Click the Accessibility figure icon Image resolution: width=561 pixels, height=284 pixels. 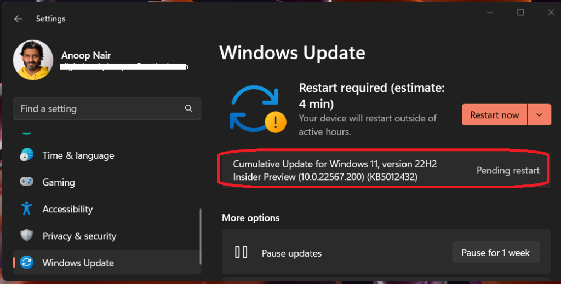pos(26,208)
